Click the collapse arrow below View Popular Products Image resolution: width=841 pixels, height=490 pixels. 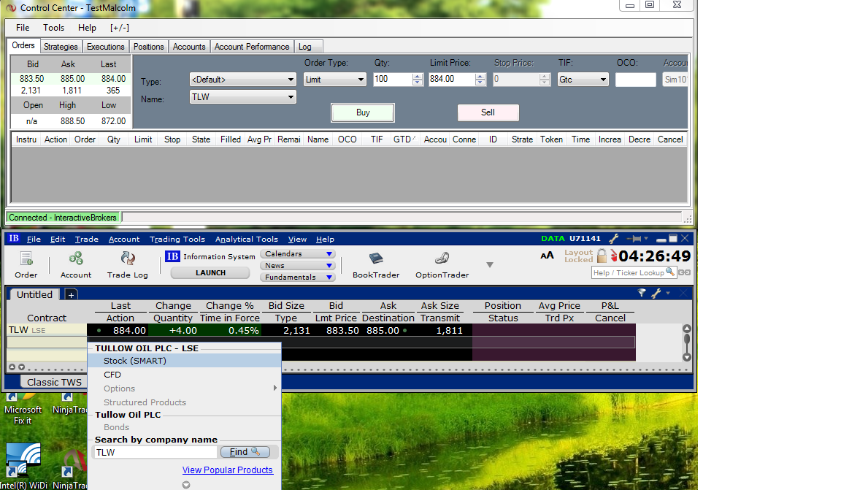coord(186,485)
